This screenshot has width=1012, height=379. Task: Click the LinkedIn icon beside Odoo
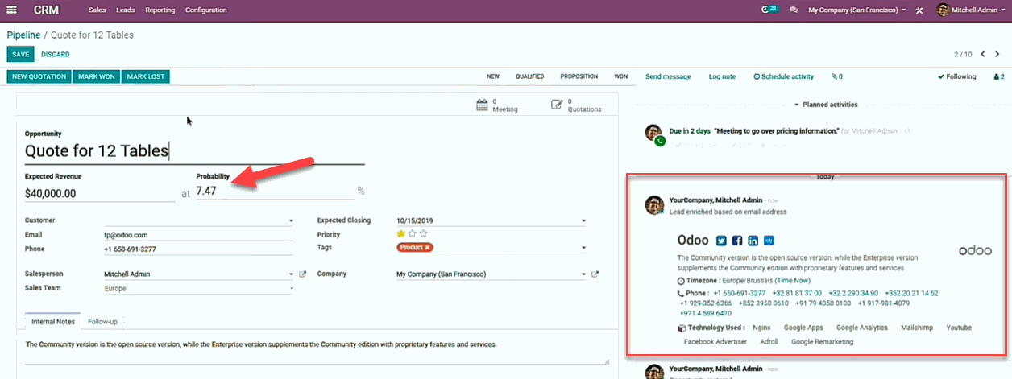click(x=753, y=241)
